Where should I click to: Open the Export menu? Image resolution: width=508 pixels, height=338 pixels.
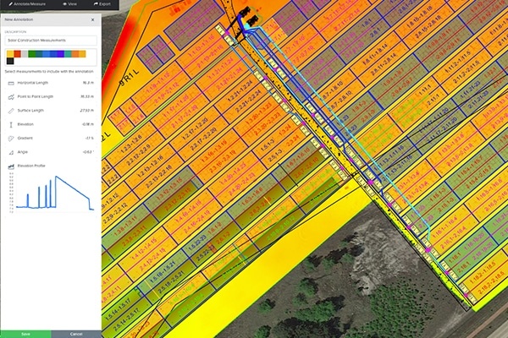102,4
